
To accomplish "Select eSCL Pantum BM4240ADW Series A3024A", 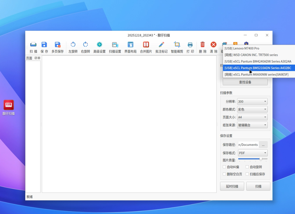I will coord(259,61).
